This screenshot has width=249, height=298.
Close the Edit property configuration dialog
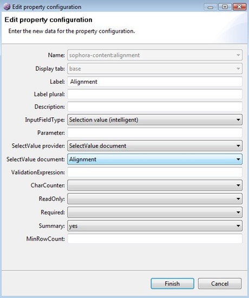point(239,7)
